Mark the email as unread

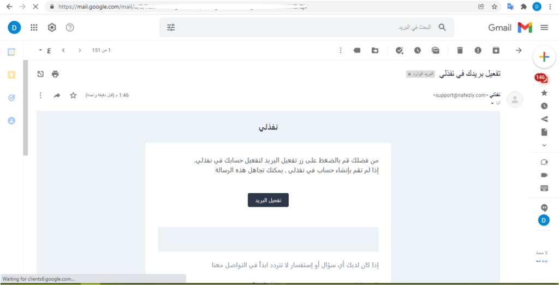[x=435, y=51]
